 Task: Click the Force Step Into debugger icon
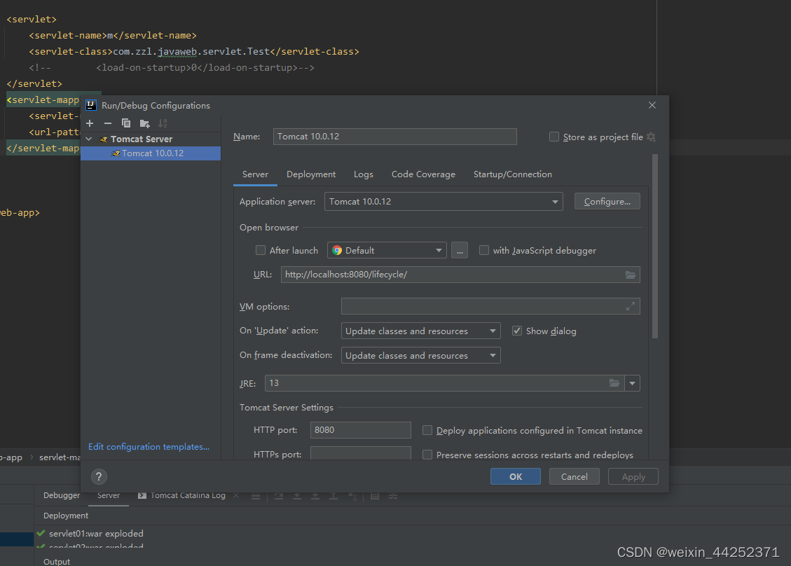(x=315, y=496)
